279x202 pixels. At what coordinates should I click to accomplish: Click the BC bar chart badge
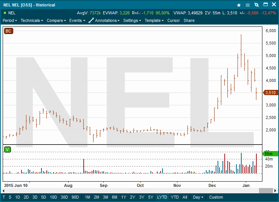tap(9, 31)
